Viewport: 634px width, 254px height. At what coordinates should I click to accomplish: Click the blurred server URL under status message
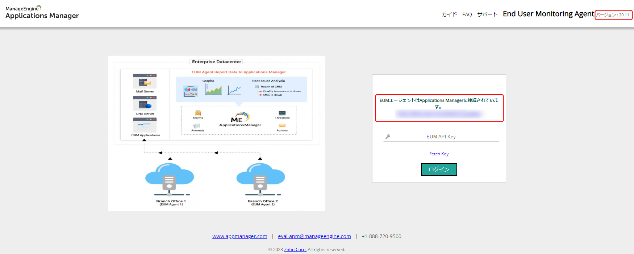pyautogui.click(x=439, y=114)
